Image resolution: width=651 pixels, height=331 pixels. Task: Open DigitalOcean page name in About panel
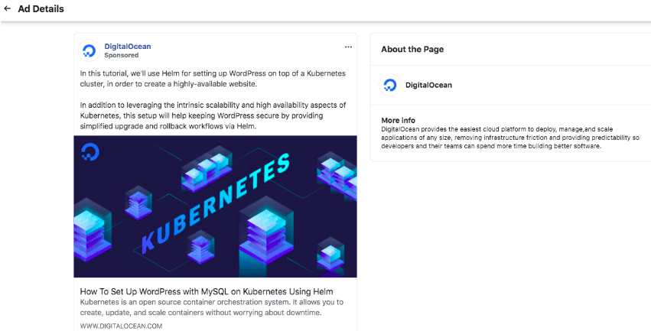coord(428,85)
